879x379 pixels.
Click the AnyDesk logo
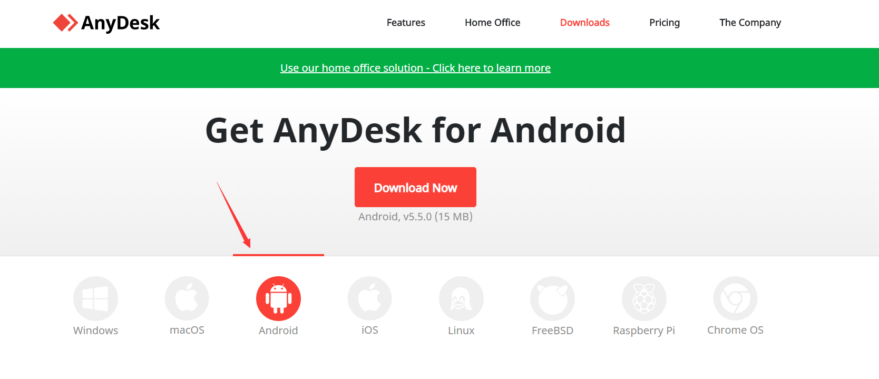pyautogui.click(x=106, y=23)
